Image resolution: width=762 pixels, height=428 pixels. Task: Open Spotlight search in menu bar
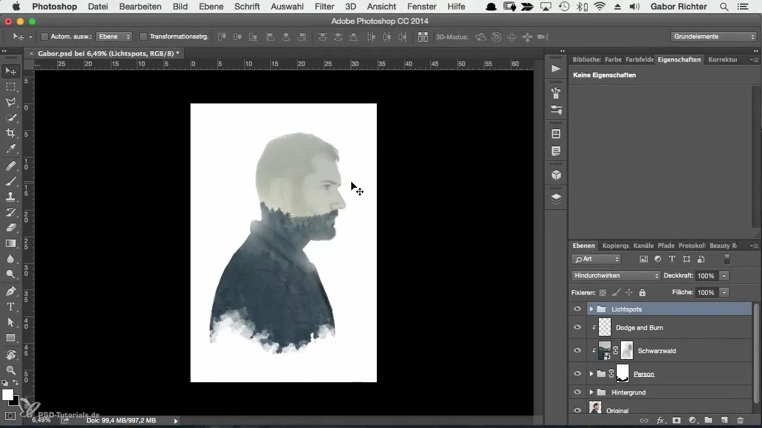pyautogui.click(x=724, y=7)
